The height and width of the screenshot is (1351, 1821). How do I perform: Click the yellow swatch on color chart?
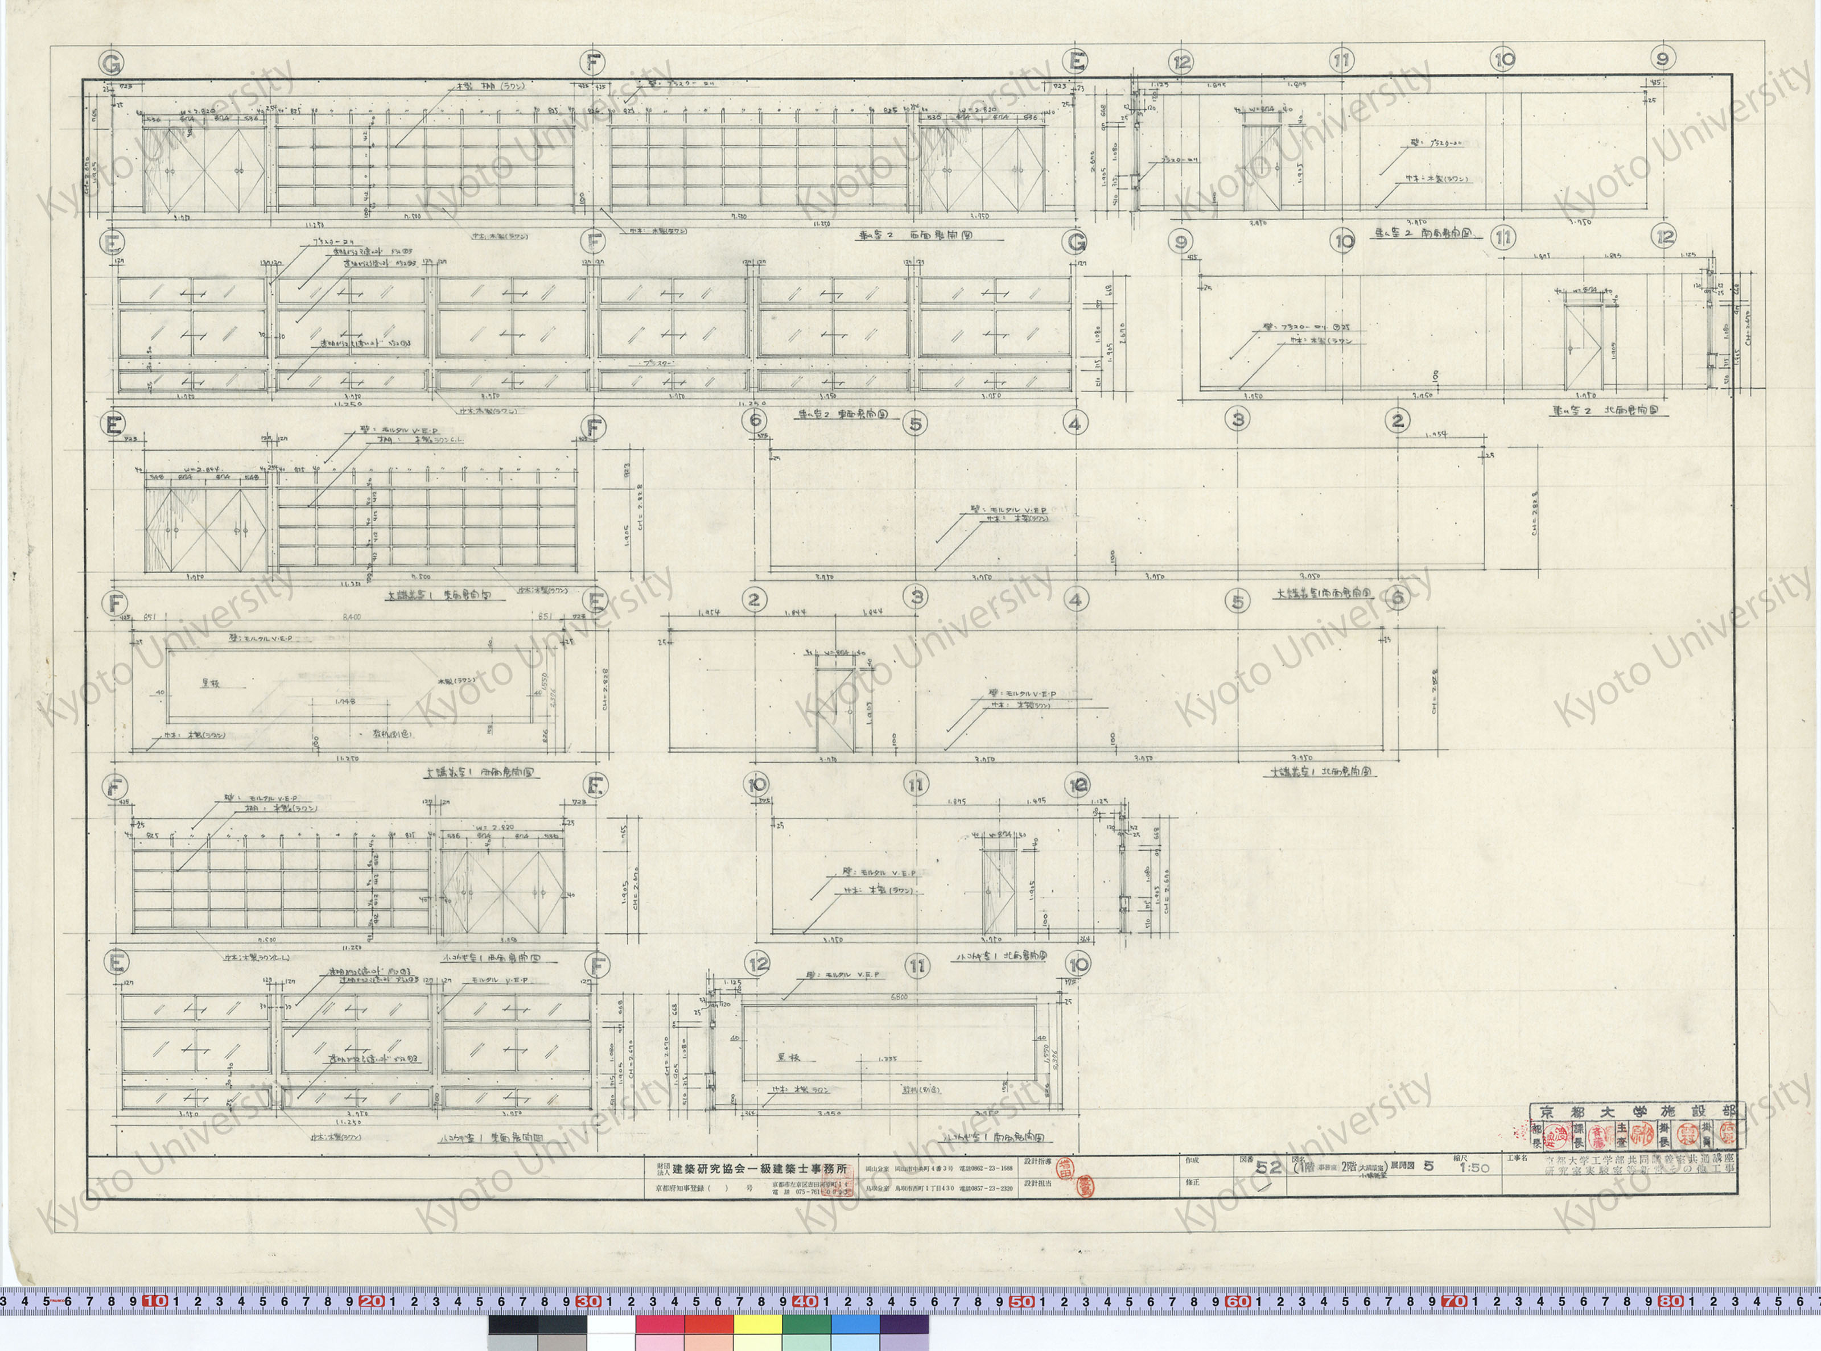[x=757, y=1325]
